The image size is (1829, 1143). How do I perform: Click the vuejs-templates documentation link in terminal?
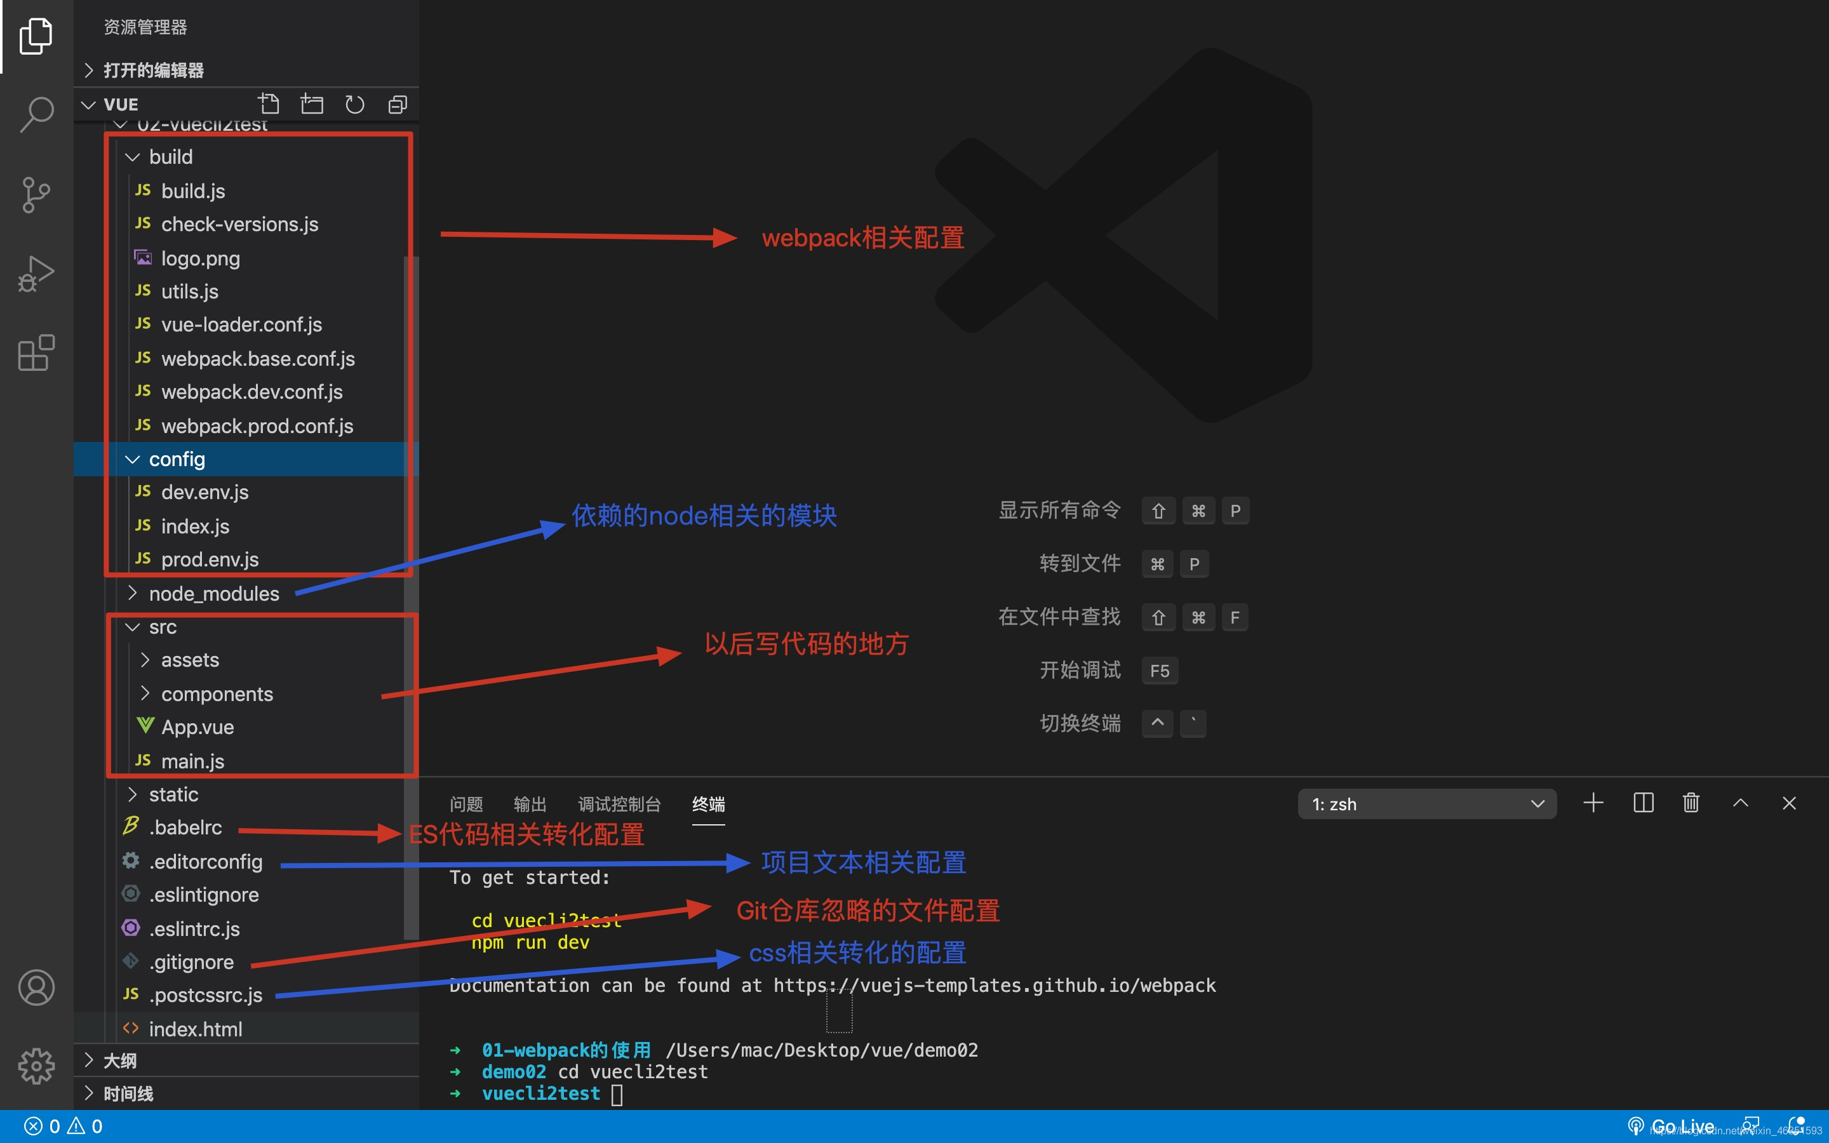pos(995,986)
